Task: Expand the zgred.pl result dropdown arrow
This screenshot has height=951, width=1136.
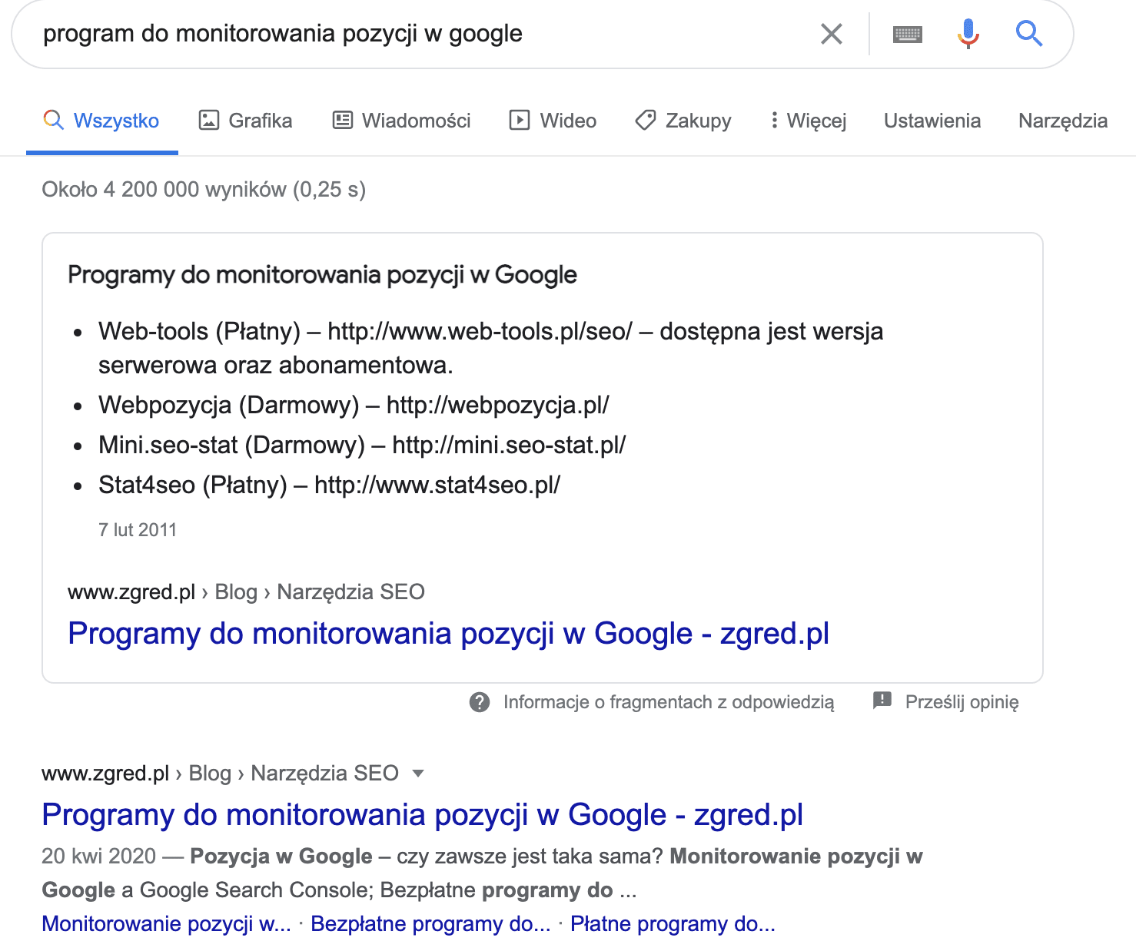Action: coord(418,774)
